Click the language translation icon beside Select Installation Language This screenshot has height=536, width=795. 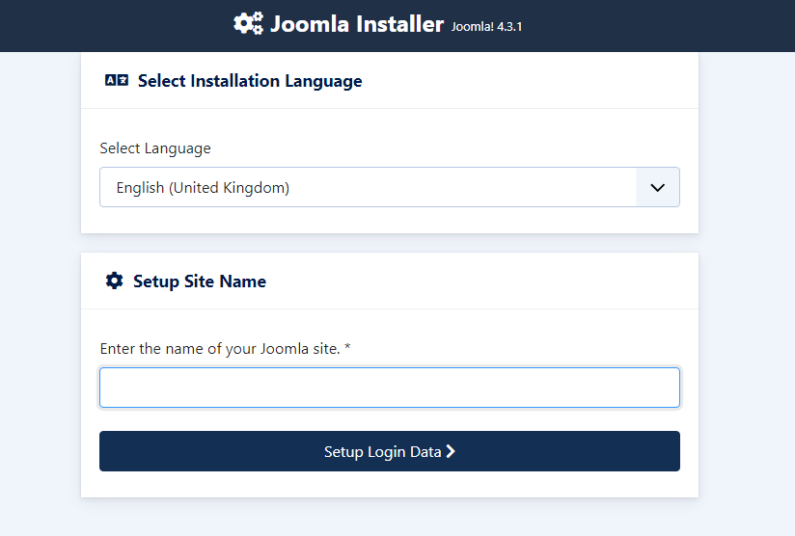116,81
